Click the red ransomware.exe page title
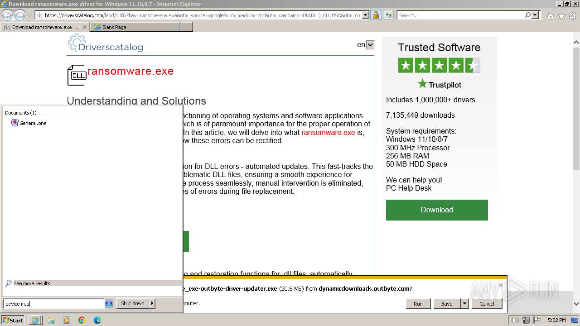Image resolution: width=580 pixels, height=326 pixels. tap(130, 71)
